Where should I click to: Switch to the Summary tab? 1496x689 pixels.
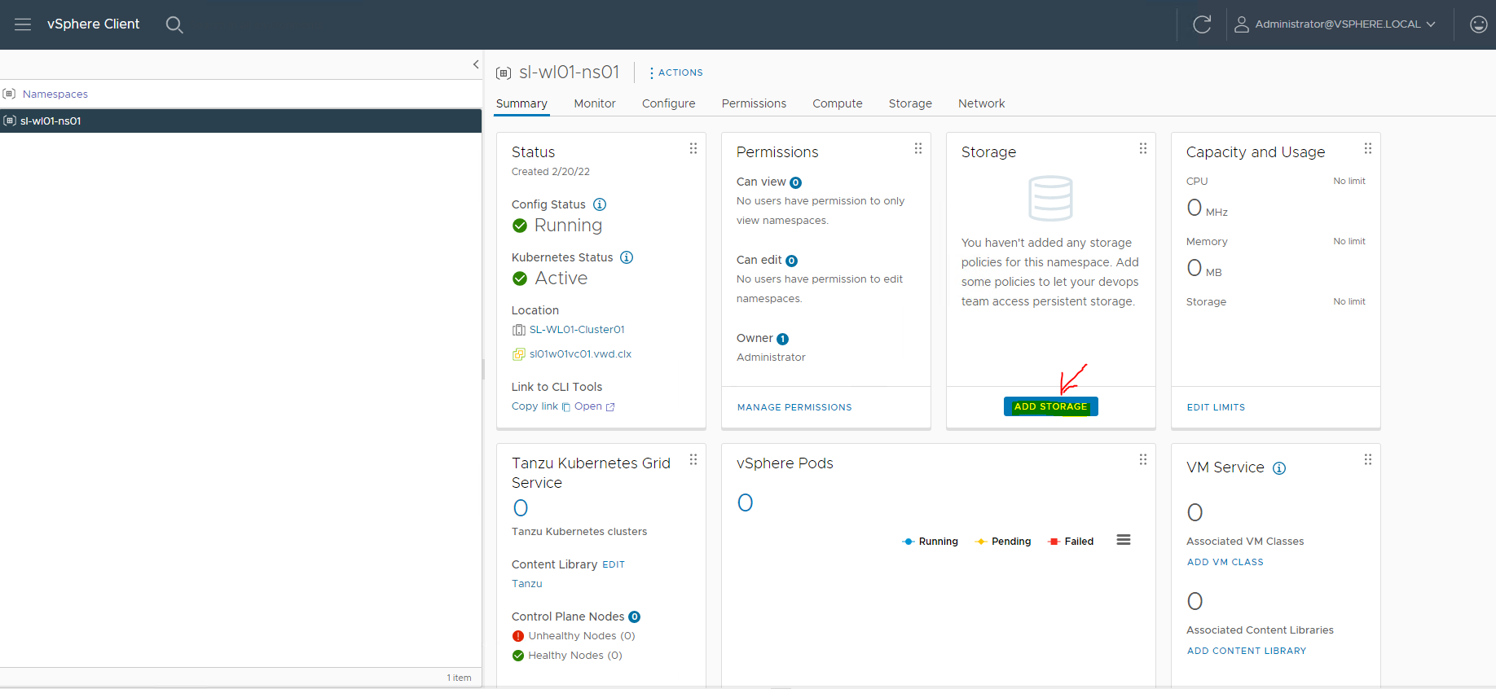pyautogui.click(x=521, y=103)
